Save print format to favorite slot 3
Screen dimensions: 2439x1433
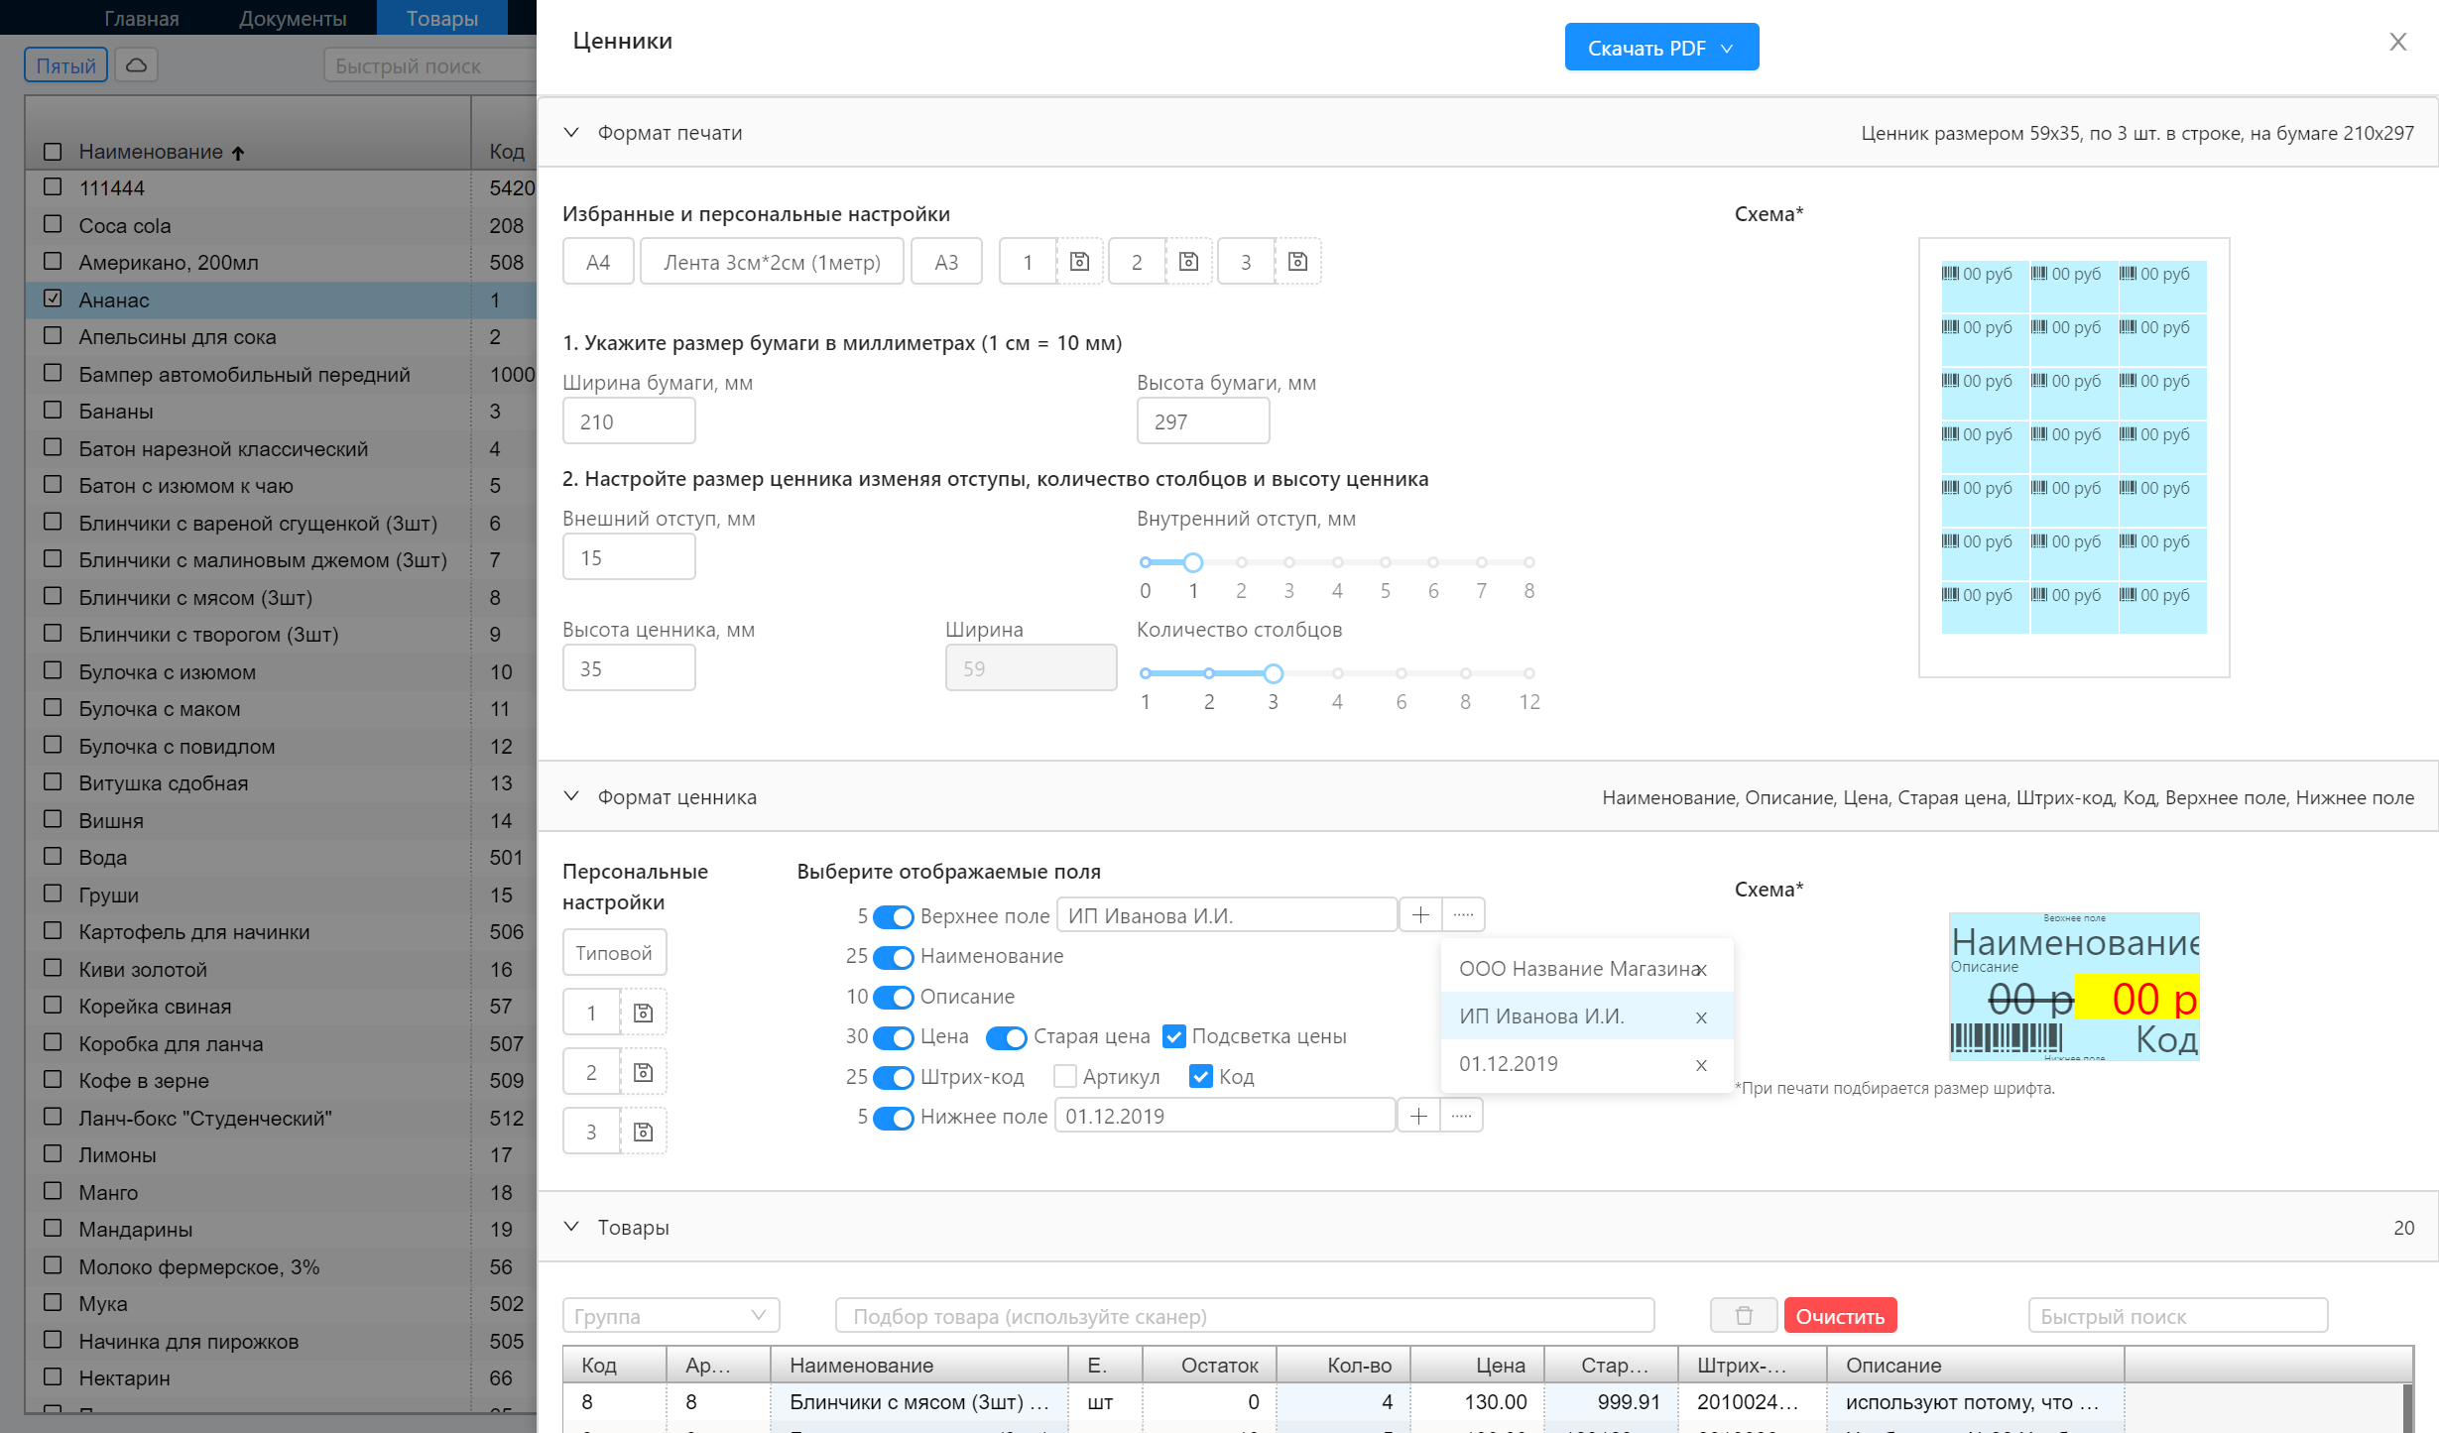pyautogui.click(x=1297, y=262)
